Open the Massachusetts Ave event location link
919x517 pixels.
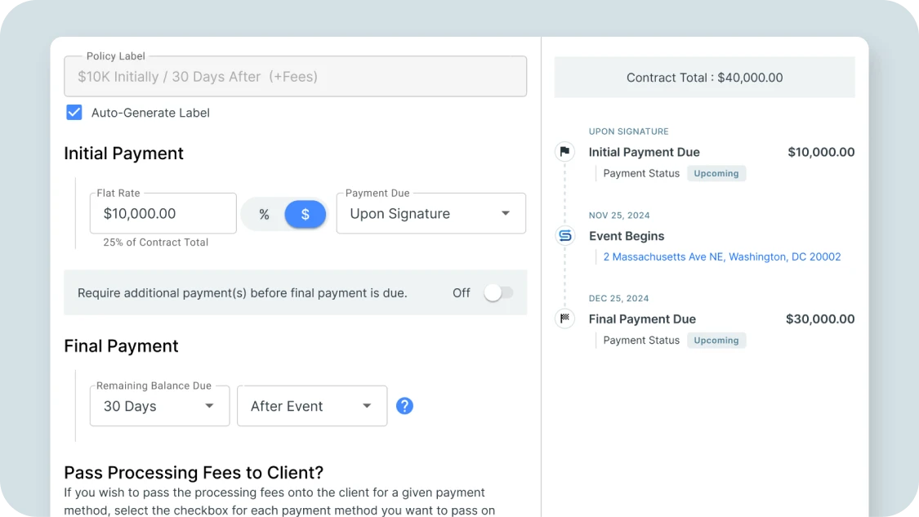(x=721, y=256)
